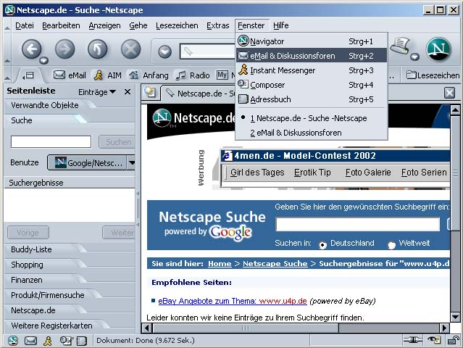Screen dimensions: 463x348
Task: Click the Print icon in the toolbar
Action: point(401,46)
